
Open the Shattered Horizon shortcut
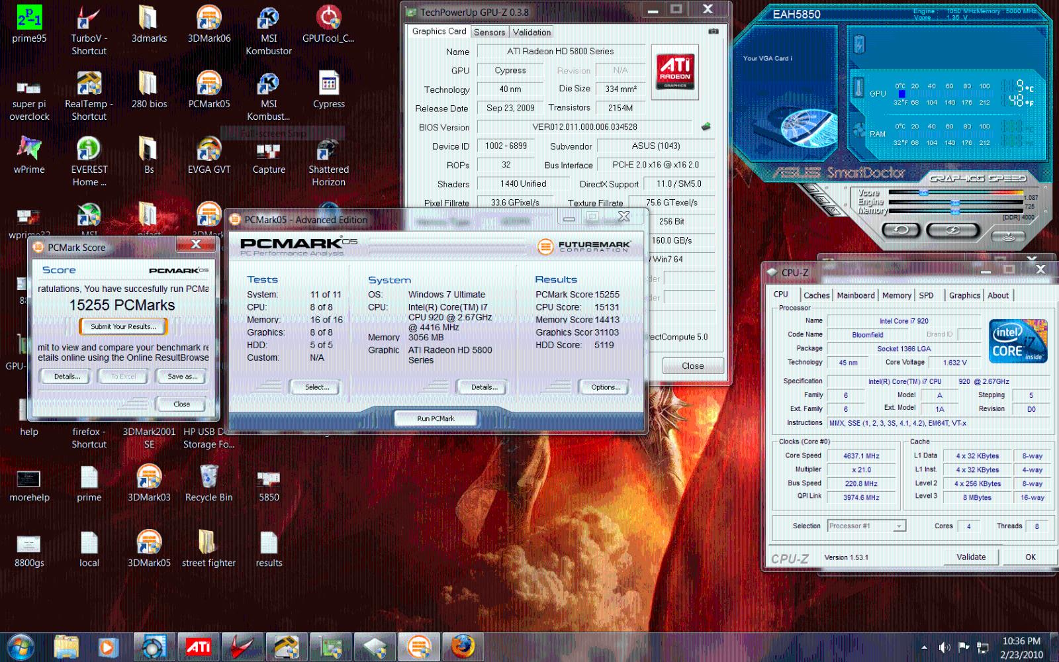pyautogui.click(x=328, y=162)
